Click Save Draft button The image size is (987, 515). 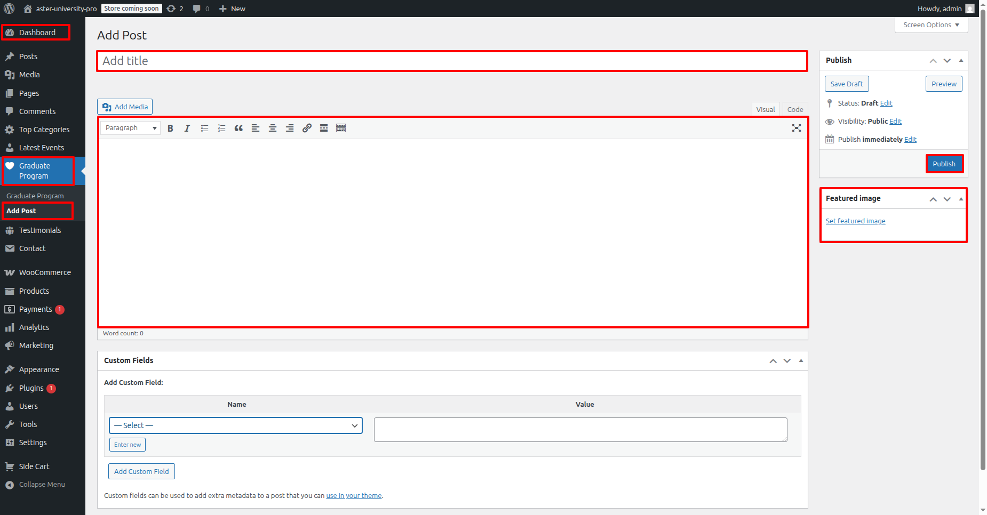847,84
